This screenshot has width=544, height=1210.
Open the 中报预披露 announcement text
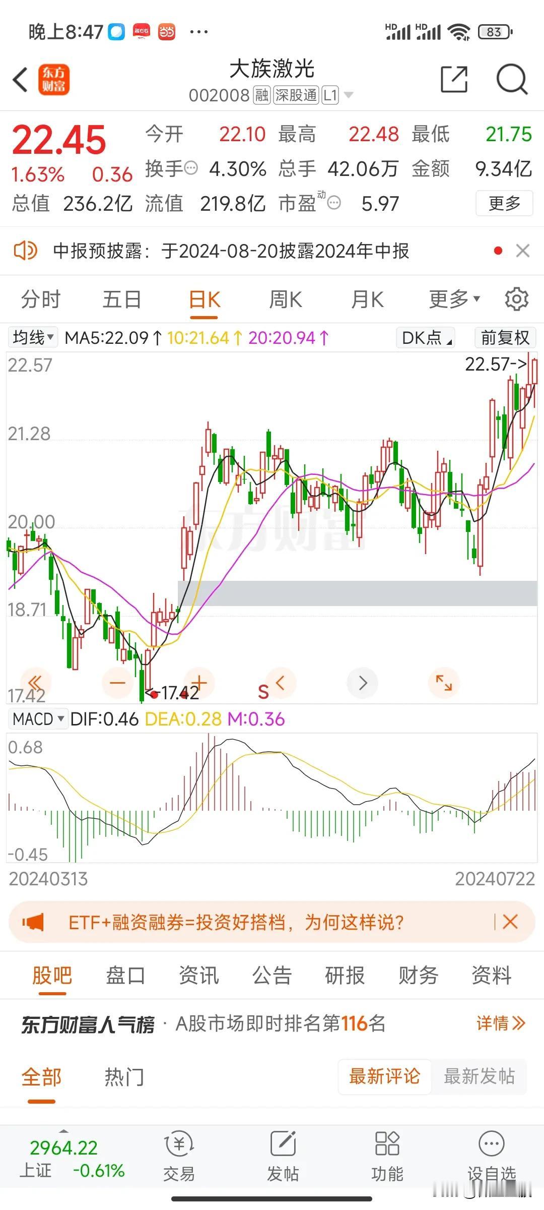tap(231, 251)
